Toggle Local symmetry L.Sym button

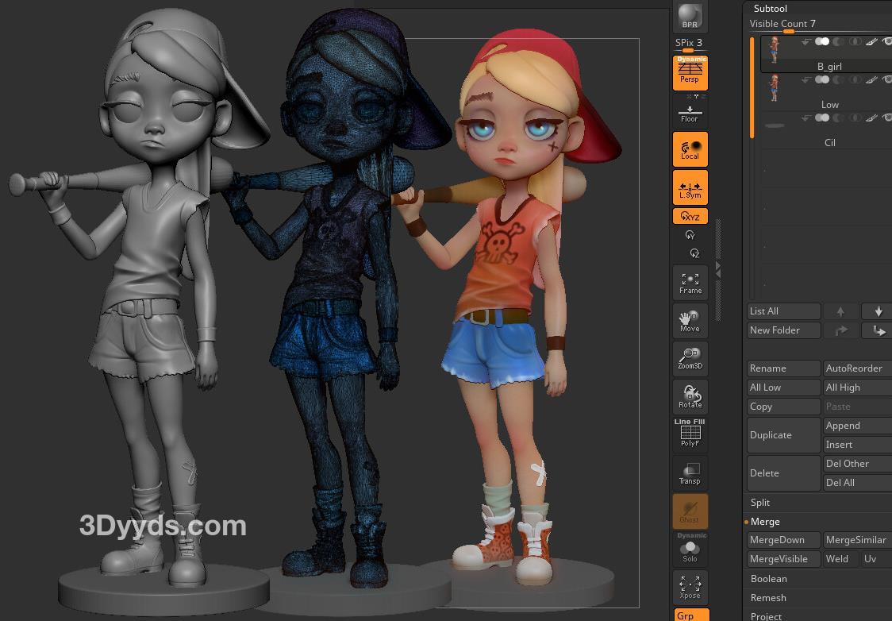coord(690,188)
